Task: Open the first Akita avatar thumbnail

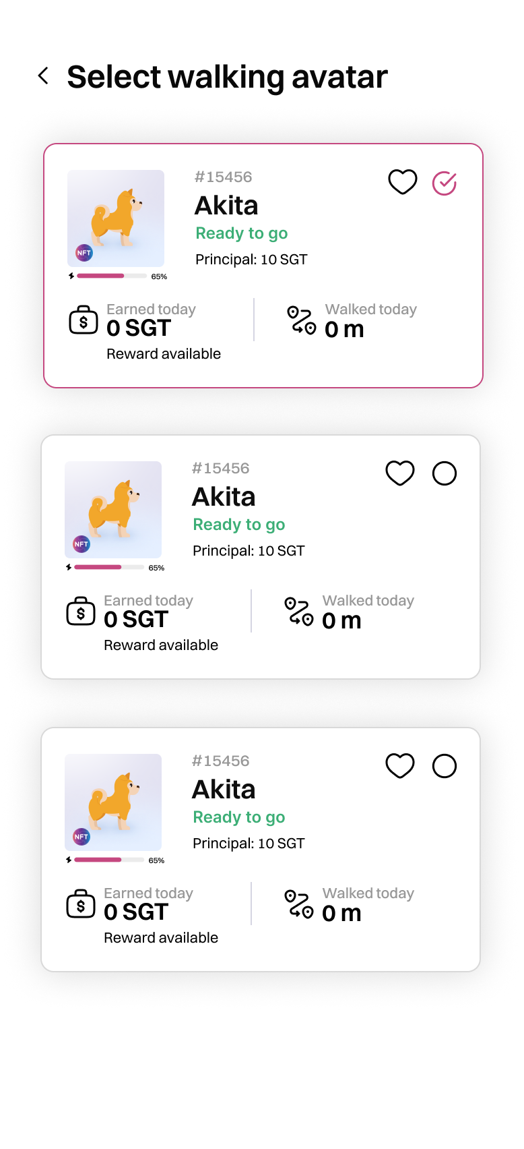Action: tap(116, 218)
